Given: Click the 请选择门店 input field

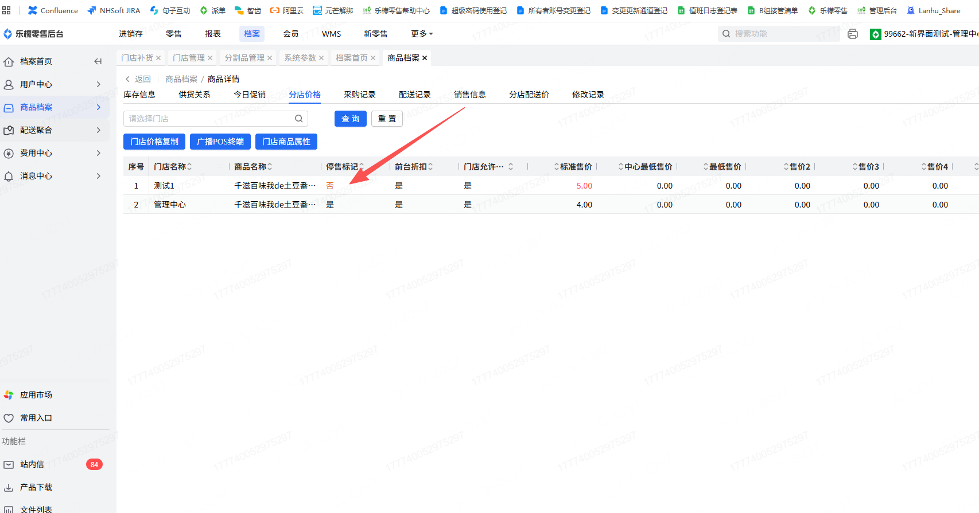Looking at the screenshot, I should click(x=216, y=119).
